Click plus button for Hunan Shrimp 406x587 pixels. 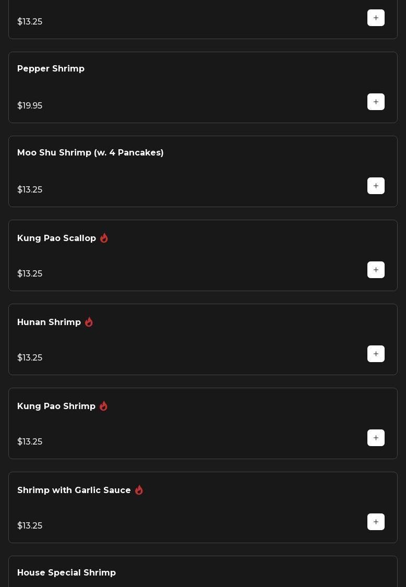pyautogui.click(x=376, y=354)
